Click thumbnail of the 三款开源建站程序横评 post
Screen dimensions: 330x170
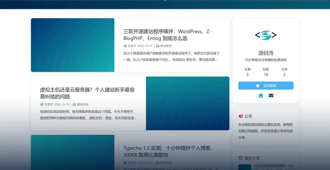[73, 45]
